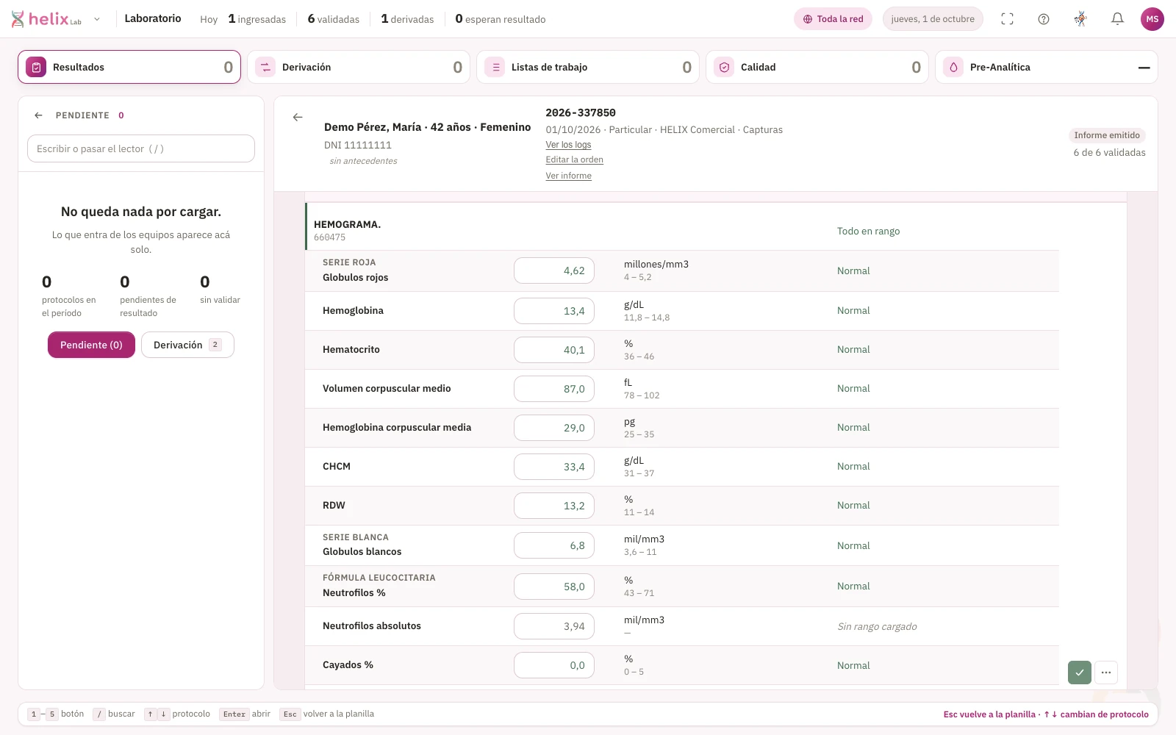This screenshot has width=1176, height=735.
Task: Toggle fullscreen mode icon
Action: point(1007,19)
